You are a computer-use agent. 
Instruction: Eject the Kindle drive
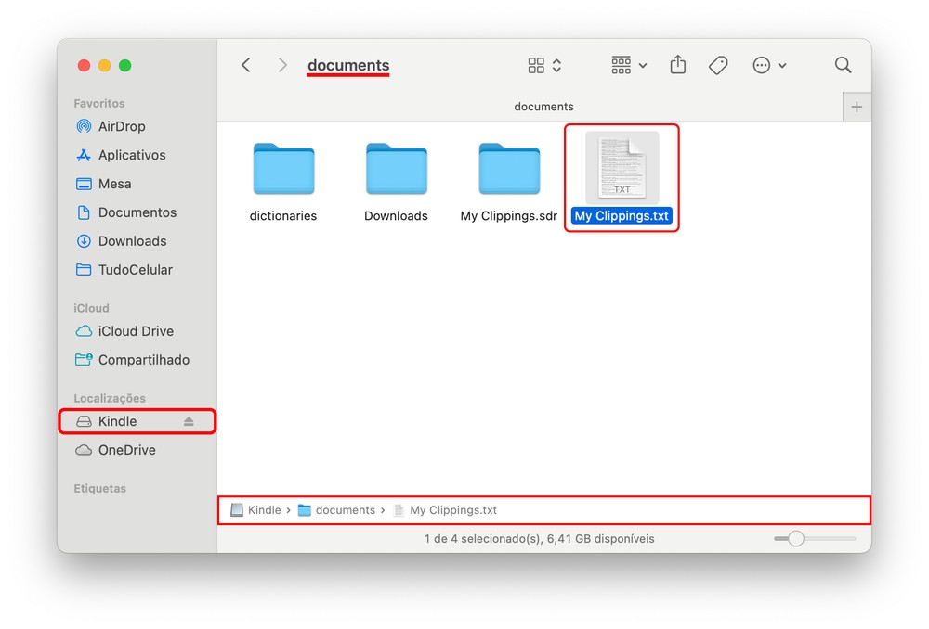(x=189, y=421)
